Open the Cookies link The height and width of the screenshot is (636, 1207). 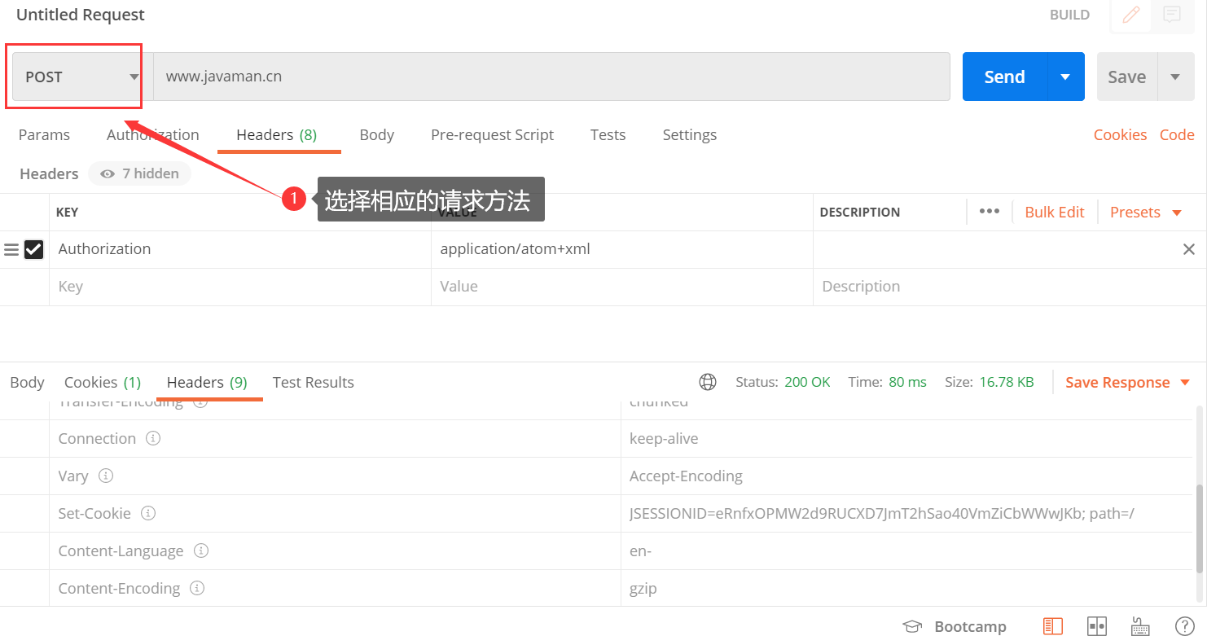pyautogui.click(x=1120, y=135)
